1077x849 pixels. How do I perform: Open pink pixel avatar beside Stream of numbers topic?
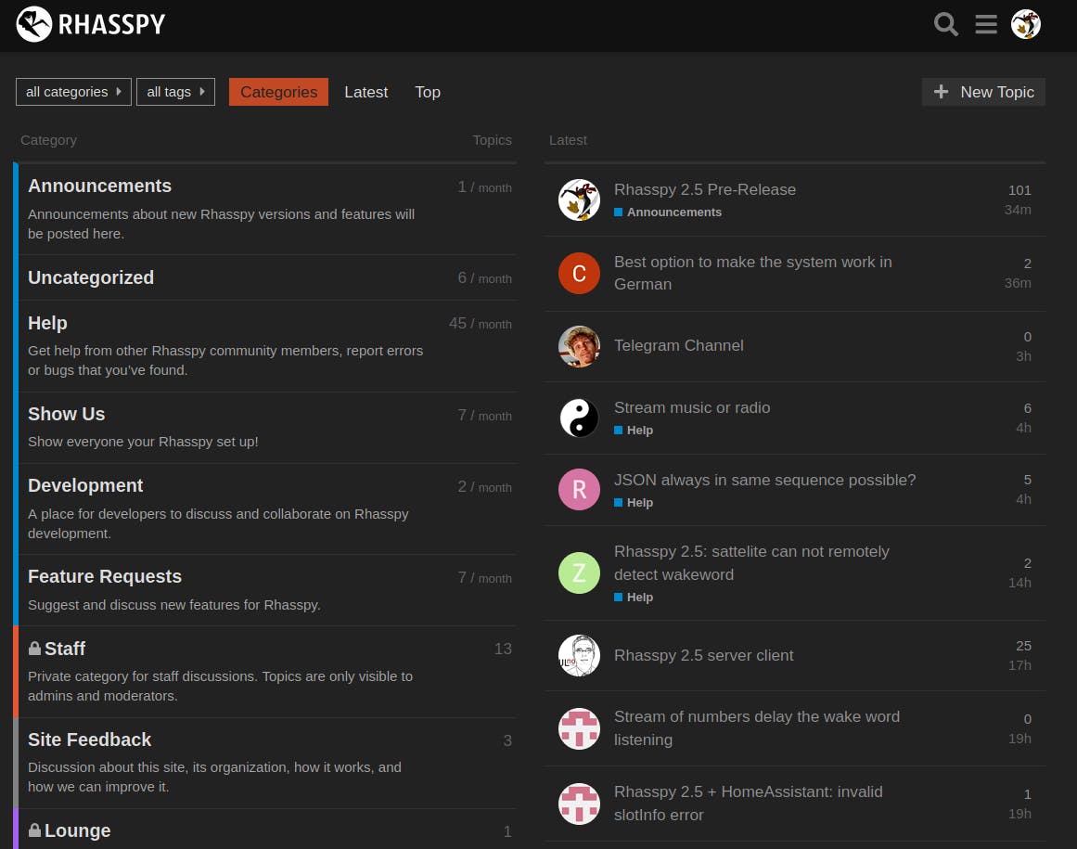[x=579, y=728]
